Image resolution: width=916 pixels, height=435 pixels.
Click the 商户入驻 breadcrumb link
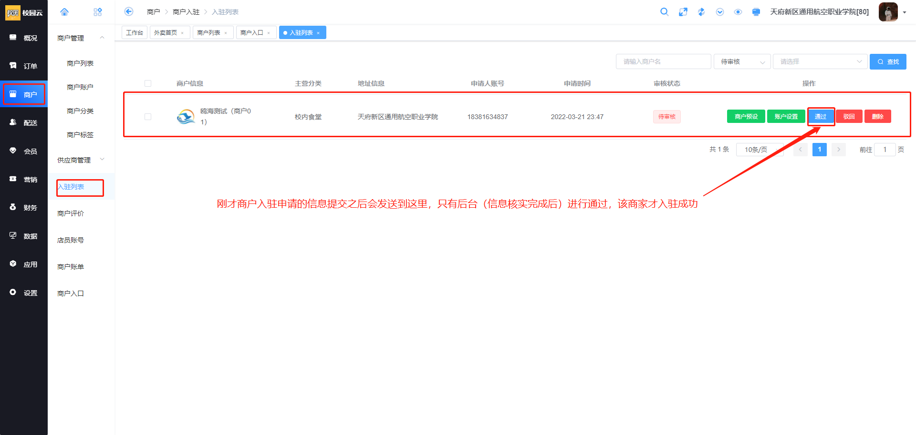click(186, 12)
